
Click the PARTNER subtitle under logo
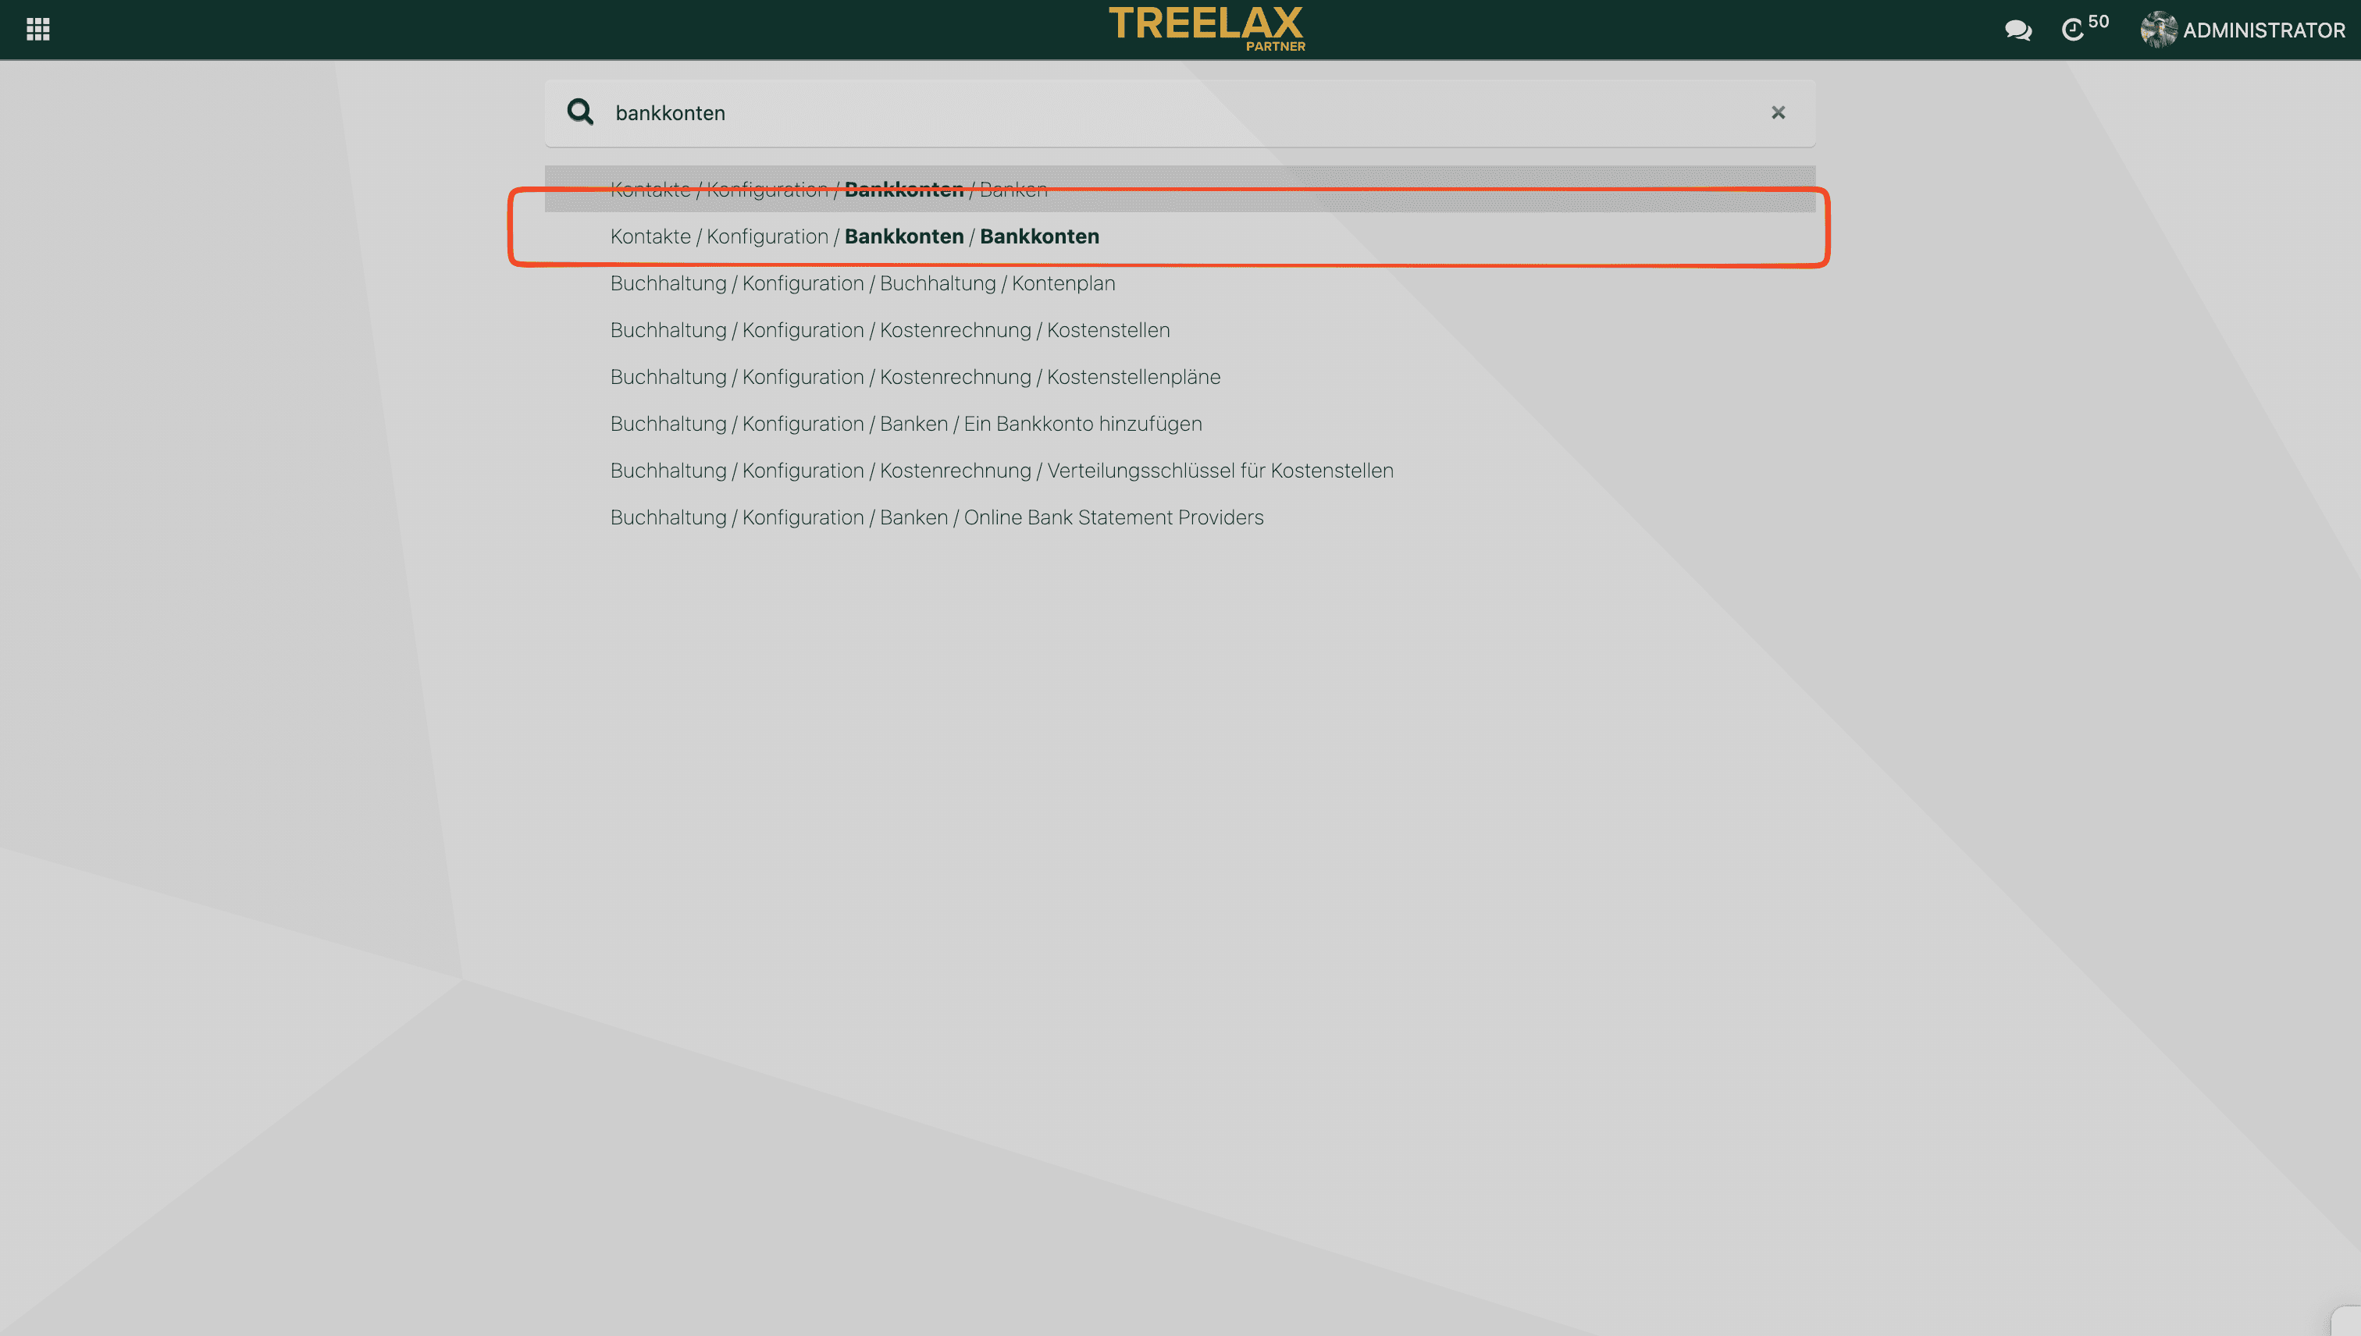point(1275,46)
